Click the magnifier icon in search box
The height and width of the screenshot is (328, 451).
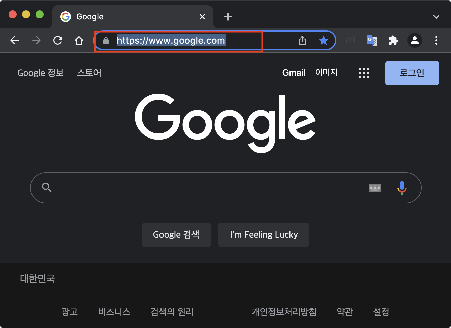[47, 188]
